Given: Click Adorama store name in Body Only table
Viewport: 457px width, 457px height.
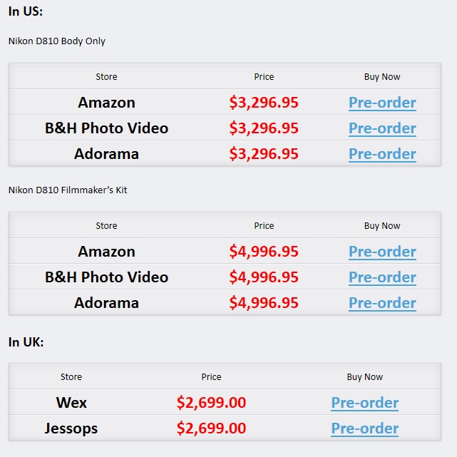Looking at the screenshot, I should coord(106,154).
